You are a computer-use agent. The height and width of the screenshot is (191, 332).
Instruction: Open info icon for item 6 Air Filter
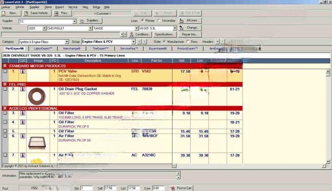pyautogui.click(x=22, y=136)
